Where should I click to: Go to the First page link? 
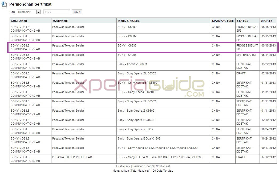[119, 166]
